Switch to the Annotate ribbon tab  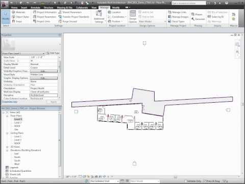coord(35,8)
